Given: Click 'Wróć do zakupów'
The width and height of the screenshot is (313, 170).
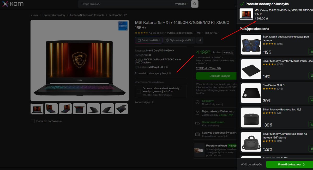Looking at the screenshot, I should [251, 165].
